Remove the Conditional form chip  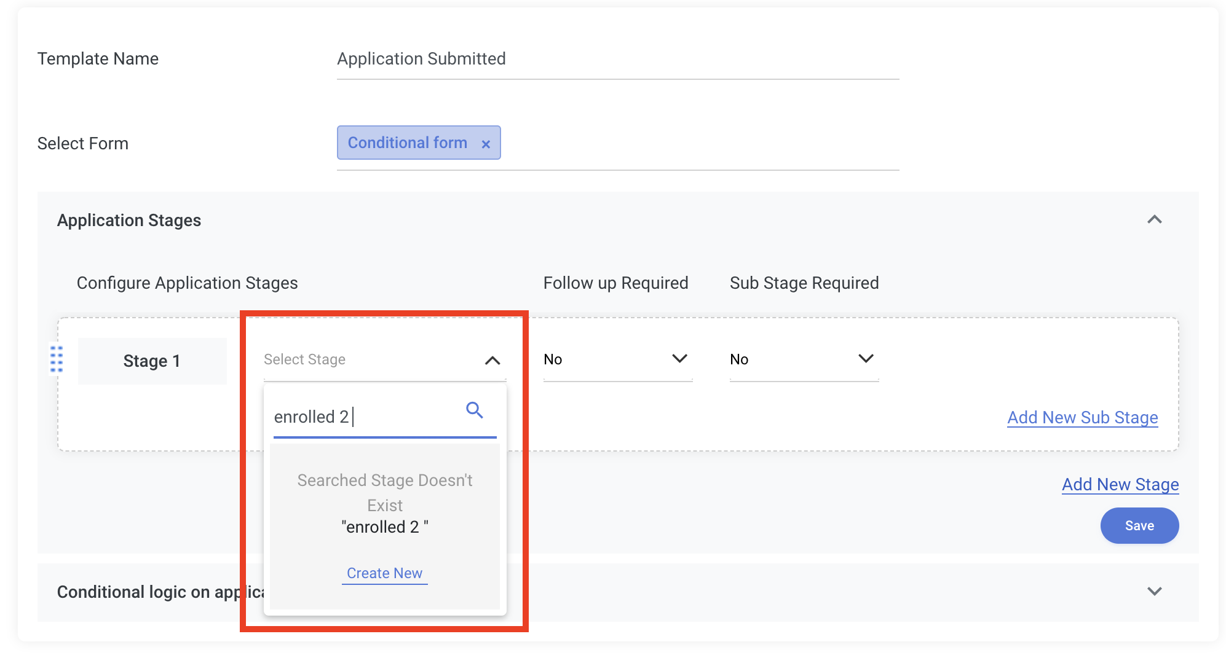pyautogui.click(x=486, y=144)
